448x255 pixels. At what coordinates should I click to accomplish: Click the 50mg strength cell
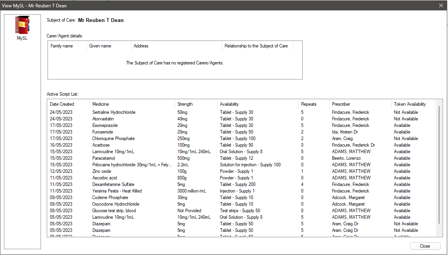182,112
